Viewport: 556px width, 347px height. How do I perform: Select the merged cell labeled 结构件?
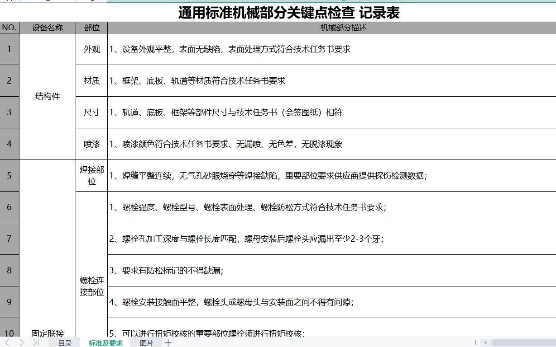(x=47, y=96)
